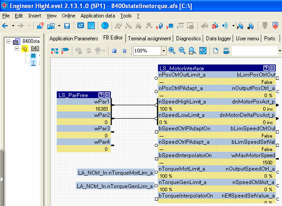Open the Data logger tab
Viewport: 282px width, 206px height.
218,39
